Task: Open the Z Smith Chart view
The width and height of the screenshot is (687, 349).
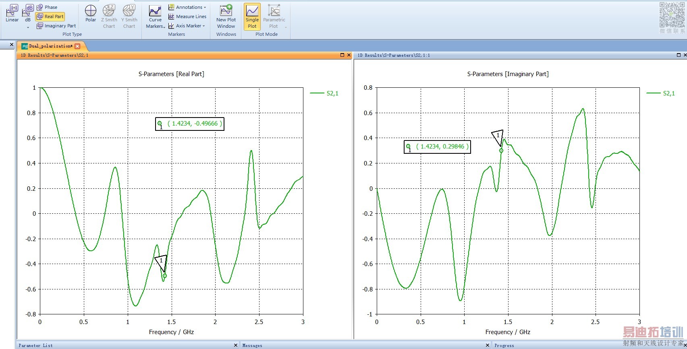Action: coord(109,17)
